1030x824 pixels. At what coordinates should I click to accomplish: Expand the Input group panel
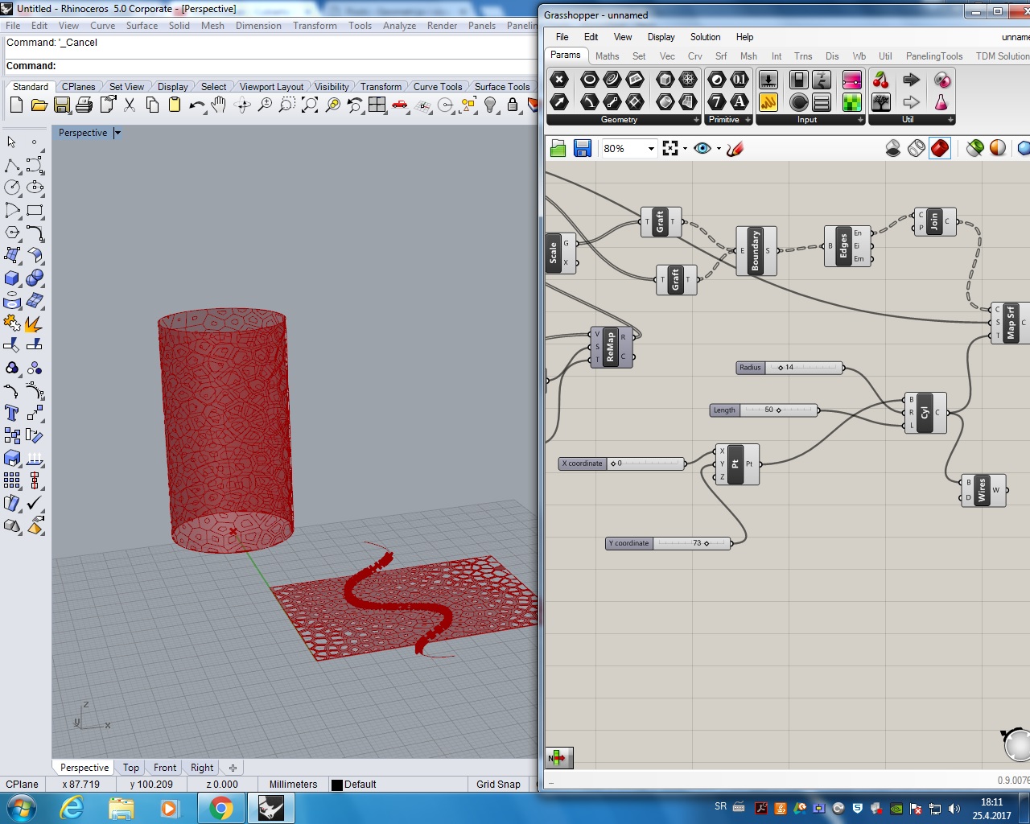pos(860,120)
